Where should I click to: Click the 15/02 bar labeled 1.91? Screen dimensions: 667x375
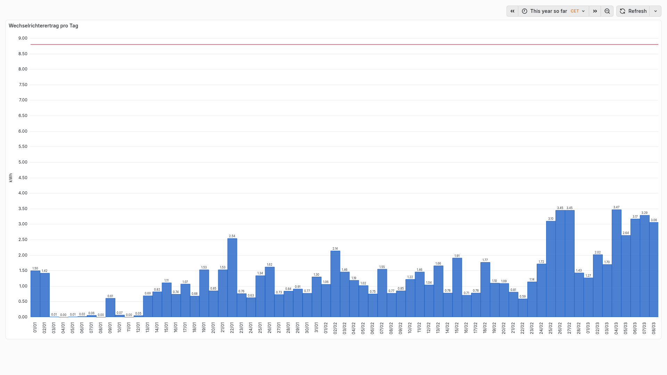(x=457, y=287)
